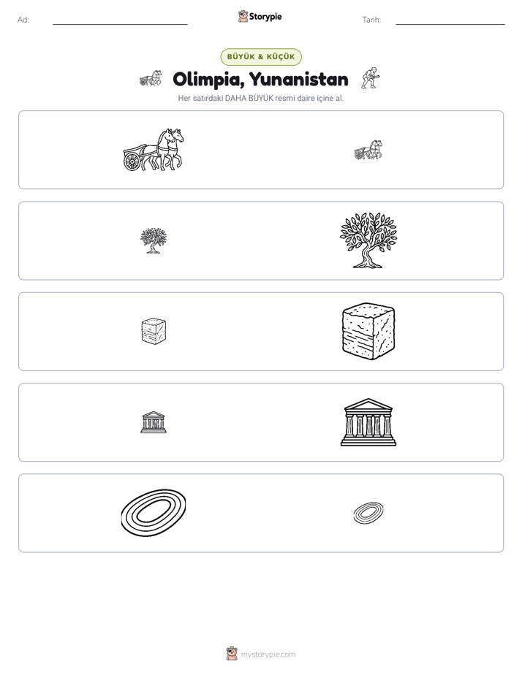Click the athlete icon beside the title
This screenshot has width=522, height=675.
pyautogui.click(x=371, y=78)
